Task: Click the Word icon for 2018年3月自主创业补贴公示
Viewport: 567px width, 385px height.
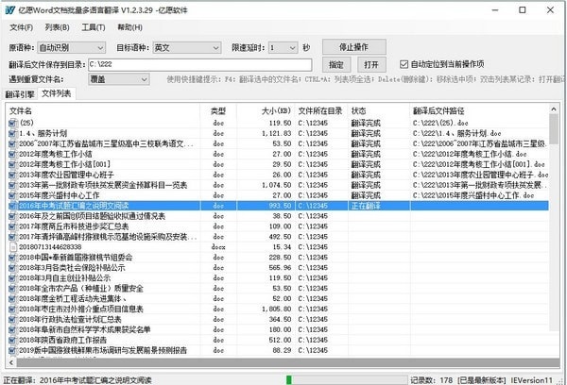Action: point(12,278)
